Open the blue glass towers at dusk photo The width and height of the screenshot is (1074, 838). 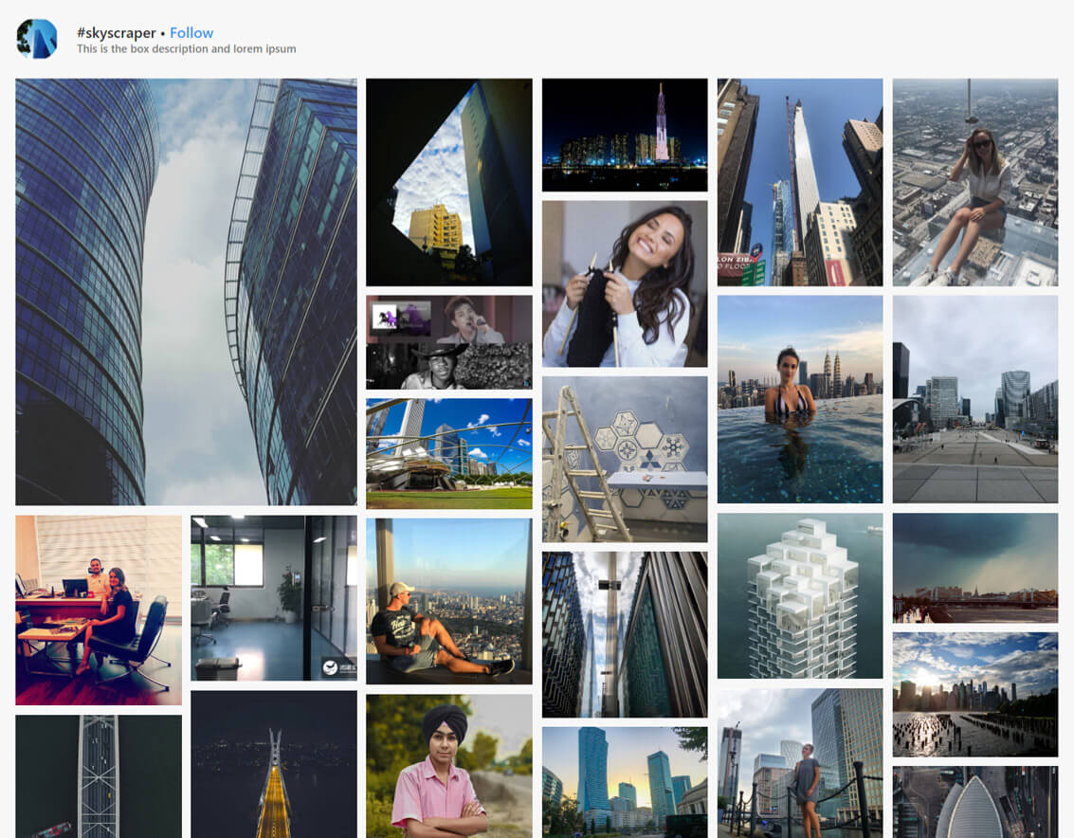pyautogui.click(x=625, y=782)
